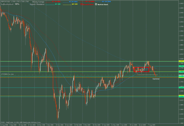Click the 10 Feb 2009 date label
This screenshot has height=126, width=184.
click(78, 125)
